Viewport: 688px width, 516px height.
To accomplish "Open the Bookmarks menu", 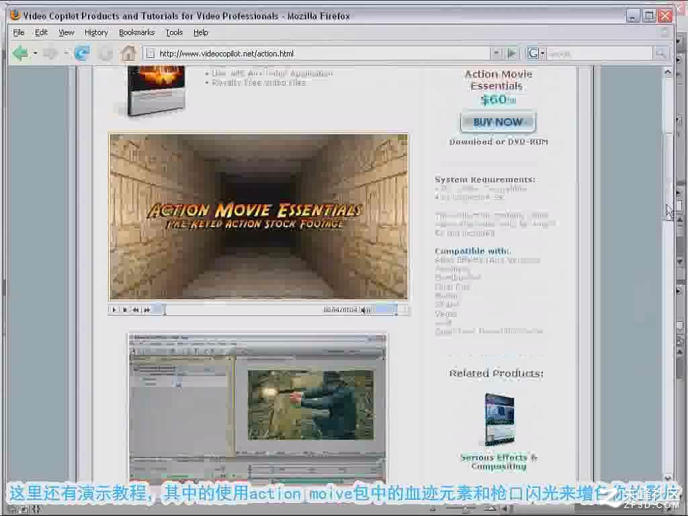I will (136, 32).
